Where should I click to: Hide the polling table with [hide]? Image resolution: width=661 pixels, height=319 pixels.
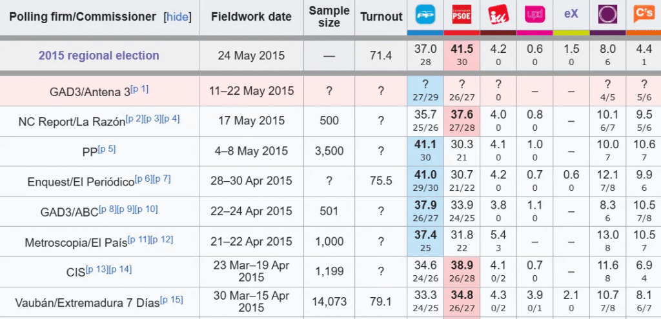pyautogui.click(x=178, y=17)
